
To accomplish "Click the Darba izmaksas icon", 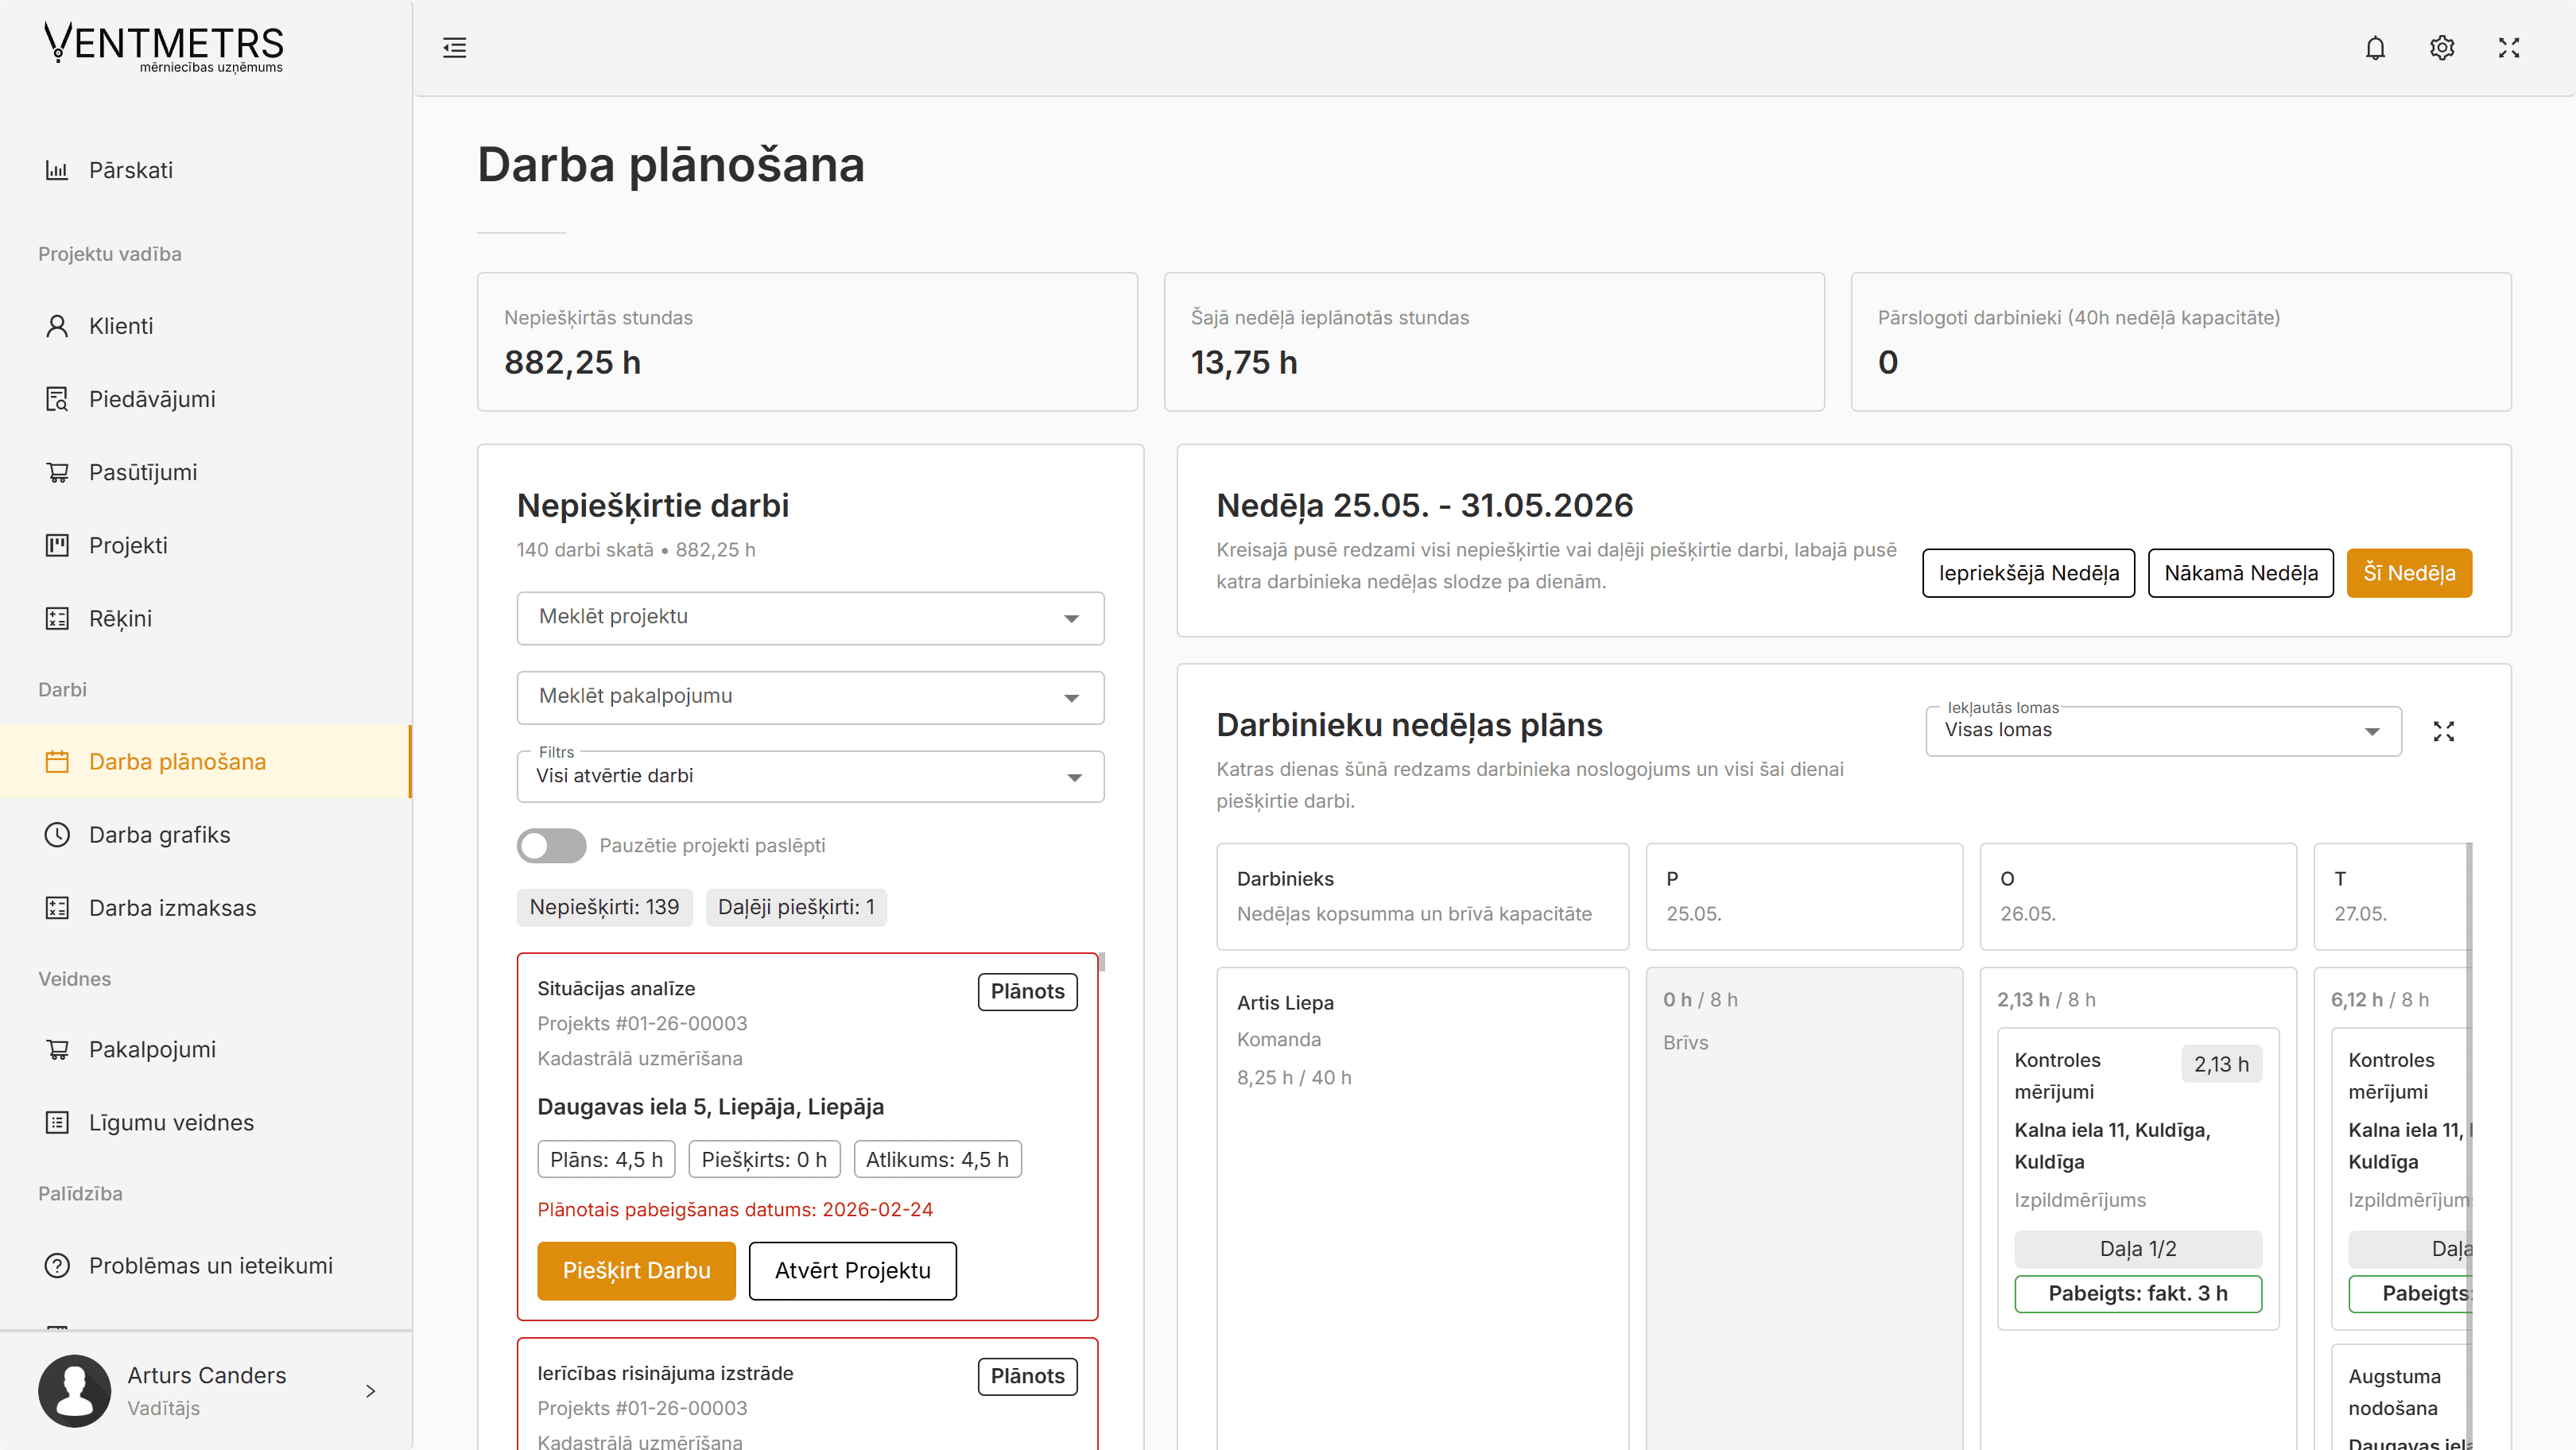I will click(x=57, y=908).
